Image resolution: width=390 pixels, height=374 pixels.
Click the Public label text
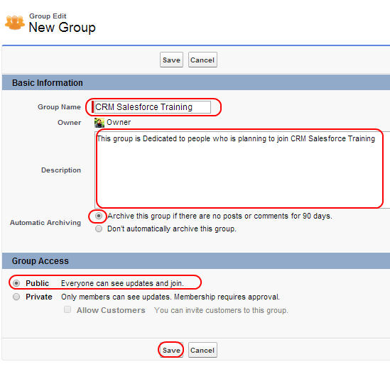coord(38,283)
